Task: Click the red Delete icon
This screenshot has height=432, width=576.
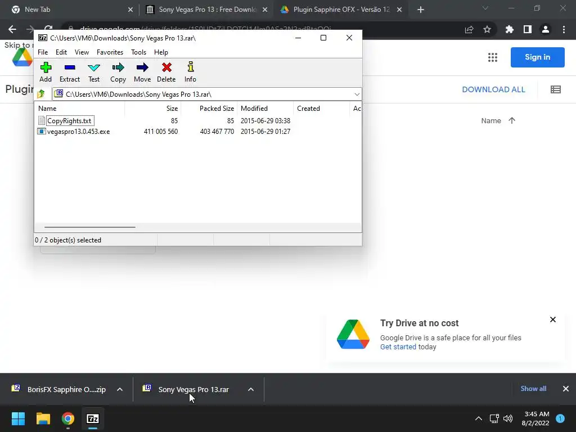Action: click(x=166, y=72)
